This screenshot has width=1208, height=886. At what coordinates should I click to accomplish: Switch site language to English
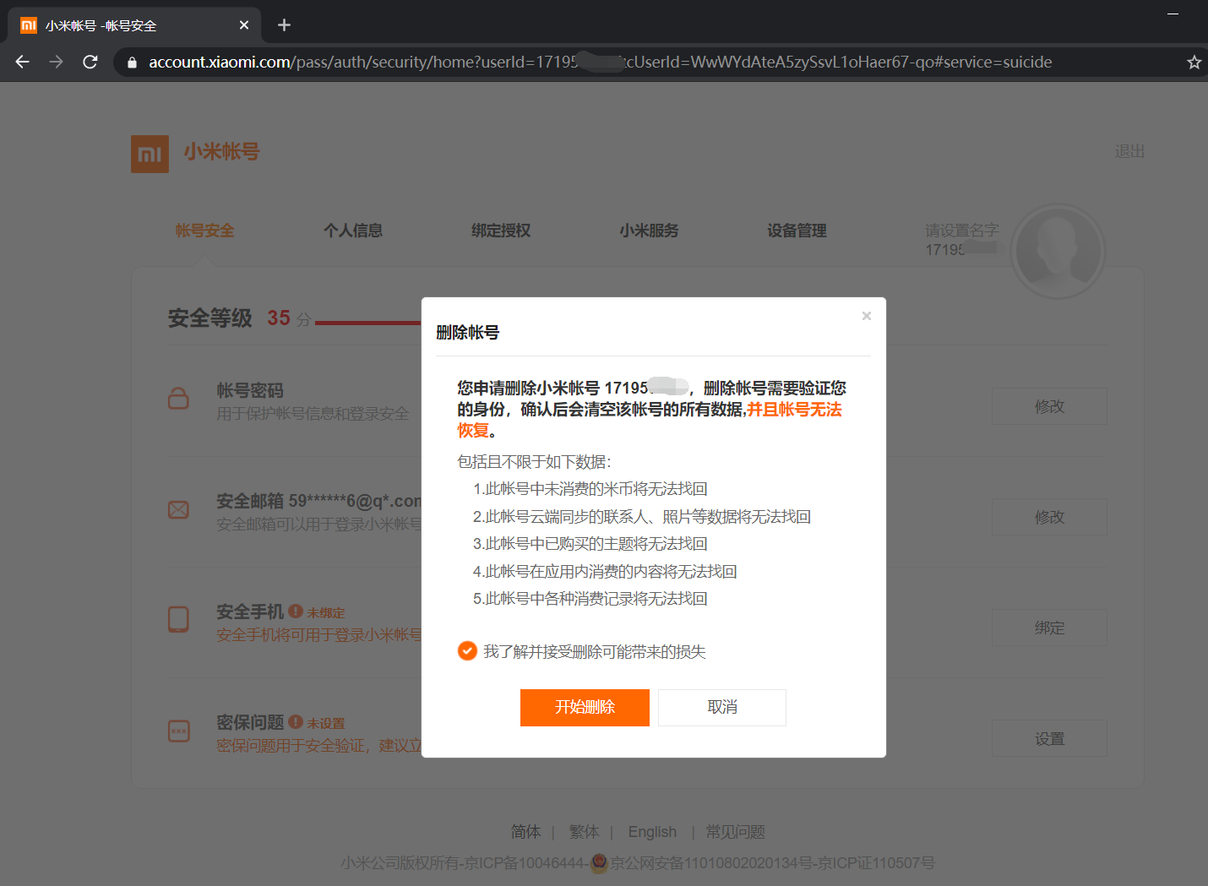[651, 831]
